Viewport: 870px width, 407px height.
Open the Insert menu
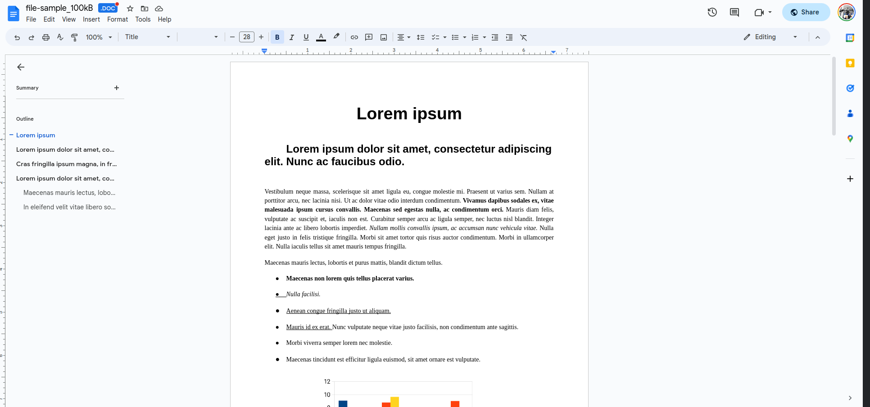tap(91, 19)
